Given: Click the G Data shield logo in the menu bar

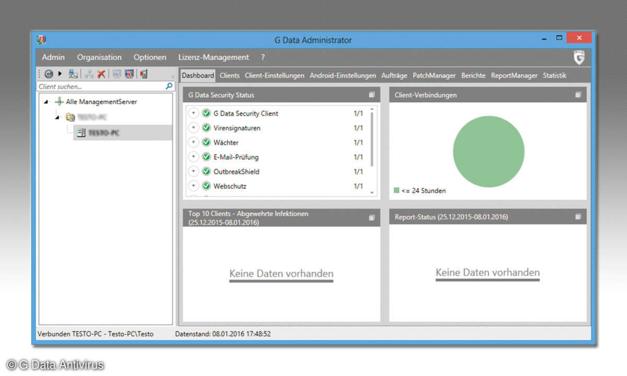Looking at the screenshot, I should tap(579, 57).
